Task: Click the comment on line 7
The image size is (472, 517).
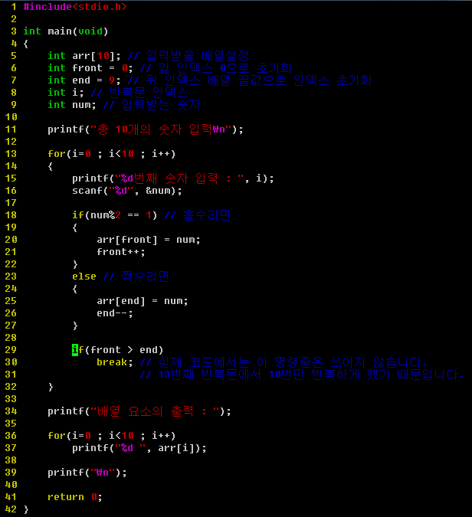Action: [x=250, y=80]
